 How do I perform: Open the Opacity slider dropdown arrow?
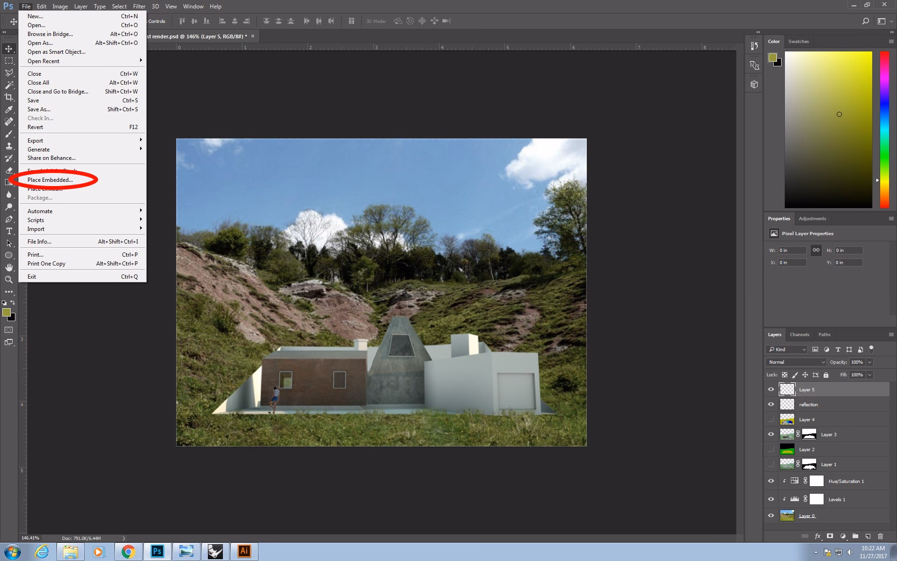[869, 362]
